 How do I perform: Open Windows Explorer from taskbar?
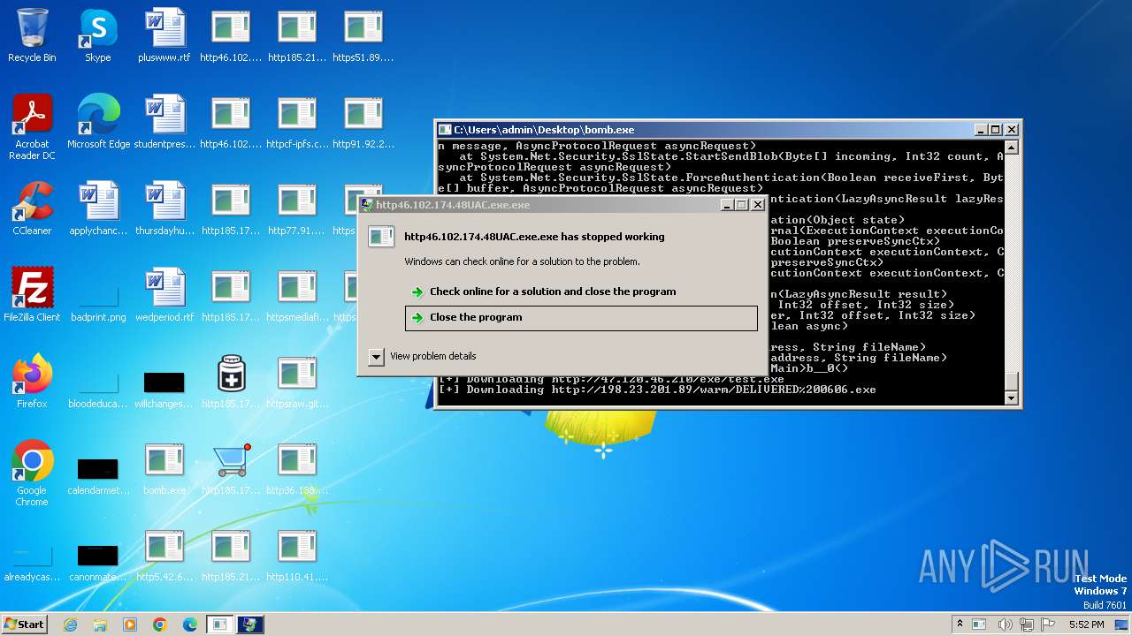click(x=100, y=625)
